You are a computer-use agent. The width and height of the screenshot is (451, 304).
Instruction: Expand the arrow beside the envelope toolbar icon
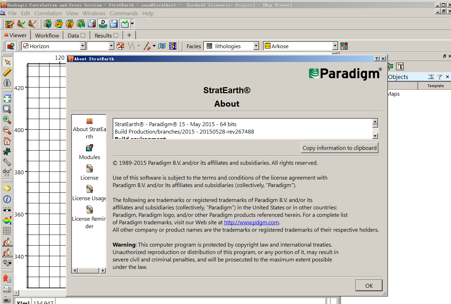(x=132, y=24)
